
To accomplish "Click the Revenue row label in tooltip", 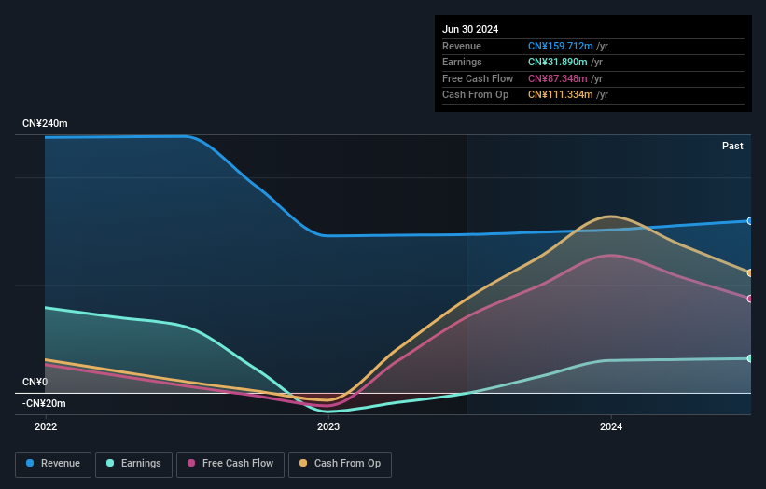I will tap(462, 46).
